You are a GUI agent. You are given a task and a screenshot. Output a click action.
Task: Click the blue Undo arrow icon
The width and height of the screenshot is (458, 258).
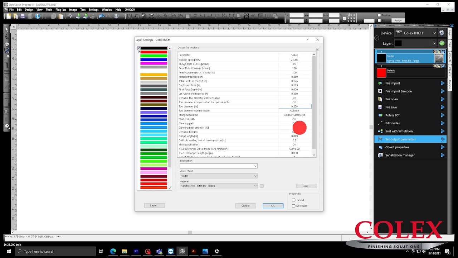(x=102, y=16)
